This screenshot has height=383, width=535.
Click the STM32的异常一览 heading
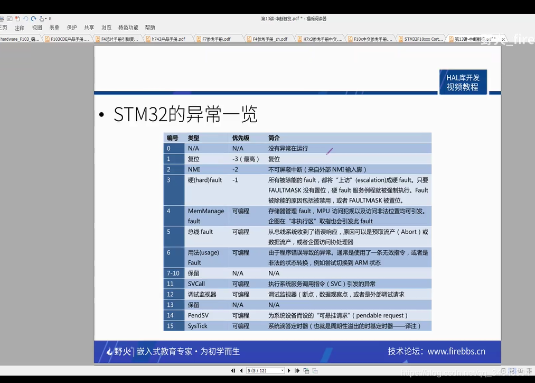[x=185, y=114]
